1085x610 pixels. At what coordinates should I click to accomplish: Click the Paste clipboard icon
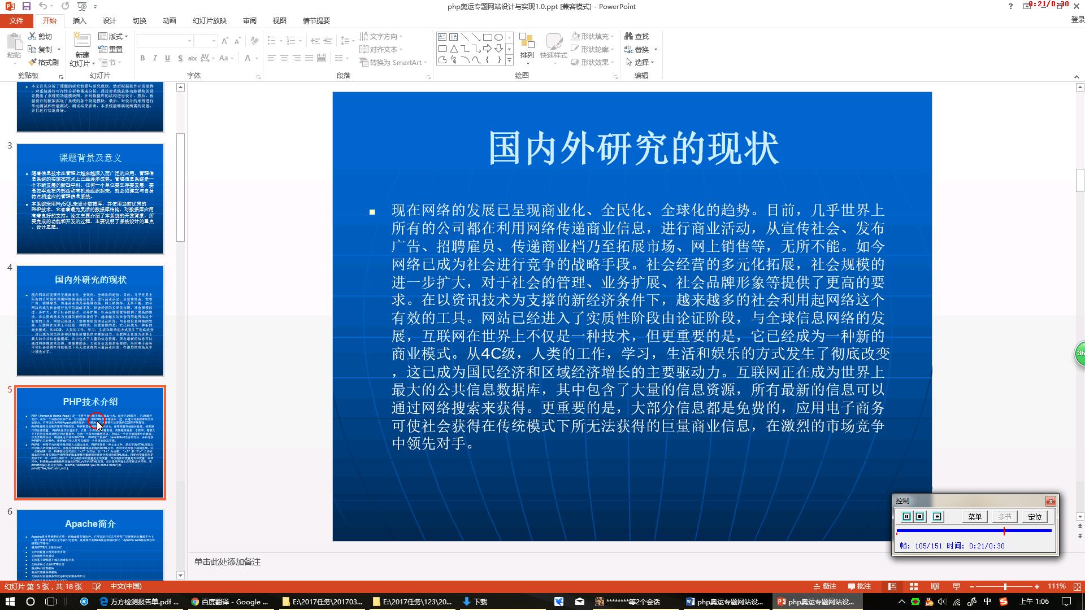pyautogui.click(x=14, y=41)
